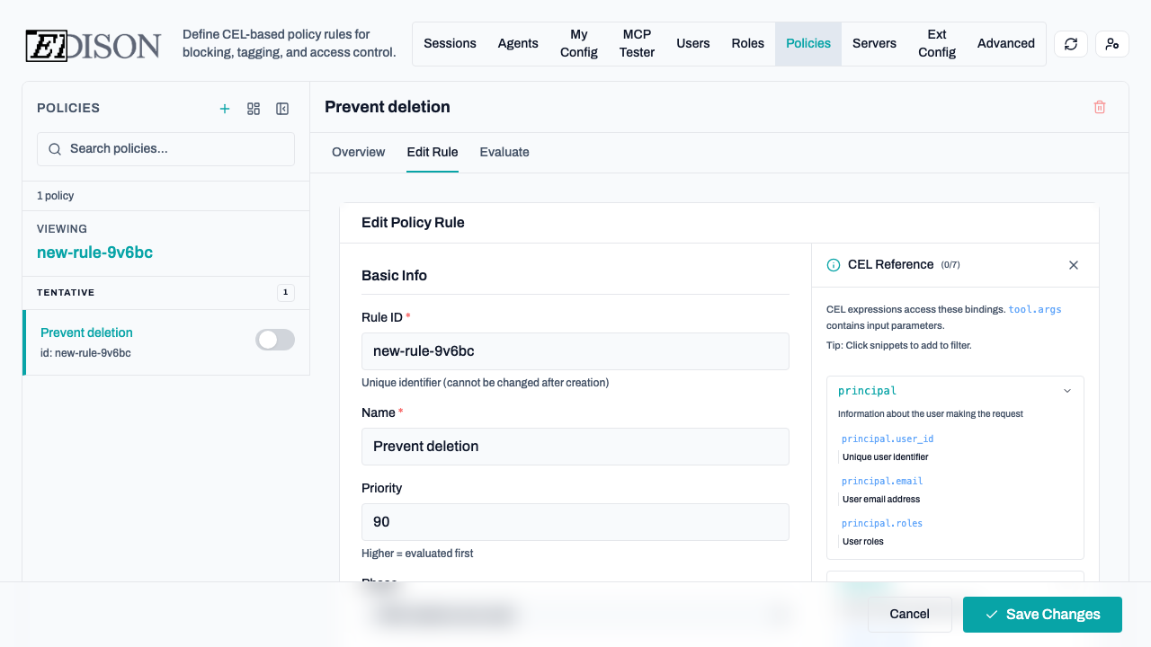This screenshot has width=1151, height=647.
Task: Click the Edison logo
Action: [94, 45]
